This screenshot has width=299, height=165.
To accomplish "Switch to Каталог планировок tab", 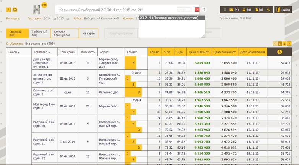I will coord(65,34).
